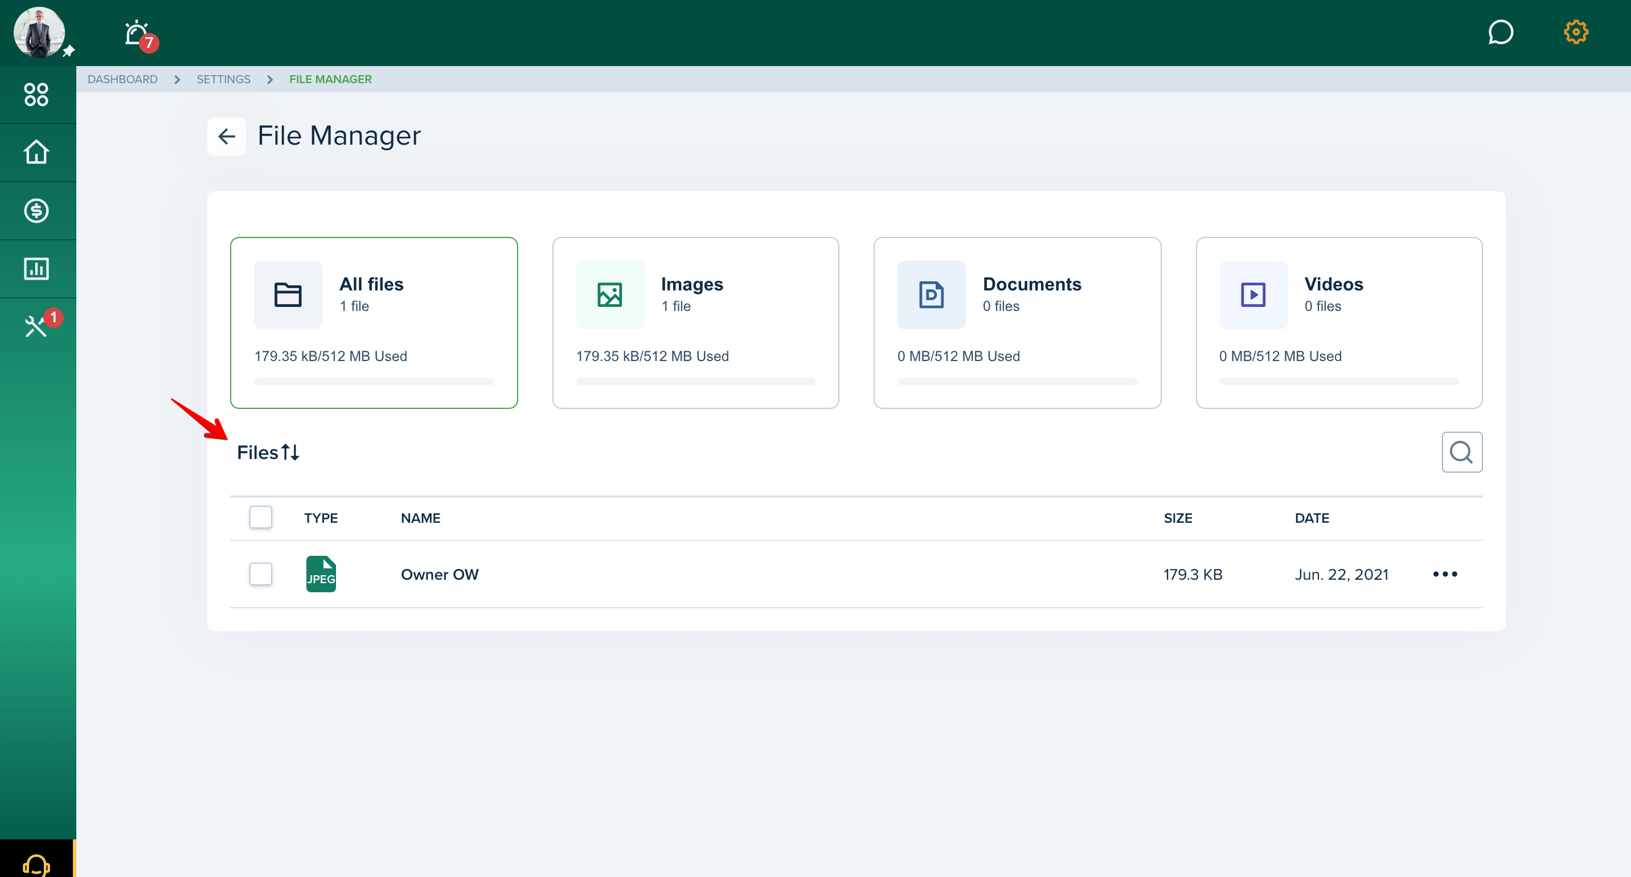Click the Documents storage usage bar

(x=1018, y=382)
